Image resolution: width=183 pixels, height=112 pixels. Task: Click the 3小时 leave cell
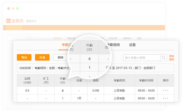95,91
